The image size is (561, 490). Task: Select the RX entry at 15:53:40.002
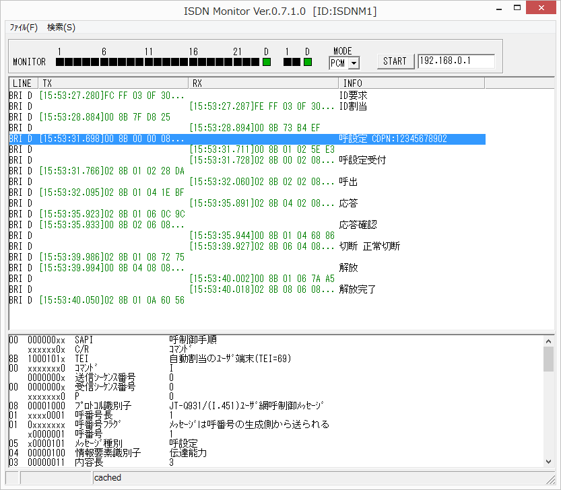pyautogui.click(x=262, y=278)
